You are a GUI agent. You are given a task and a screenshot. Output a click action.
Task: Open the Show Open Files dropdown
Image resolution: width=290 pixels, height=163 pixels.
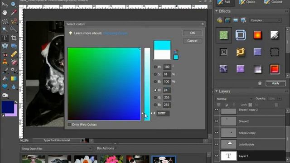(x=57, y=149)
